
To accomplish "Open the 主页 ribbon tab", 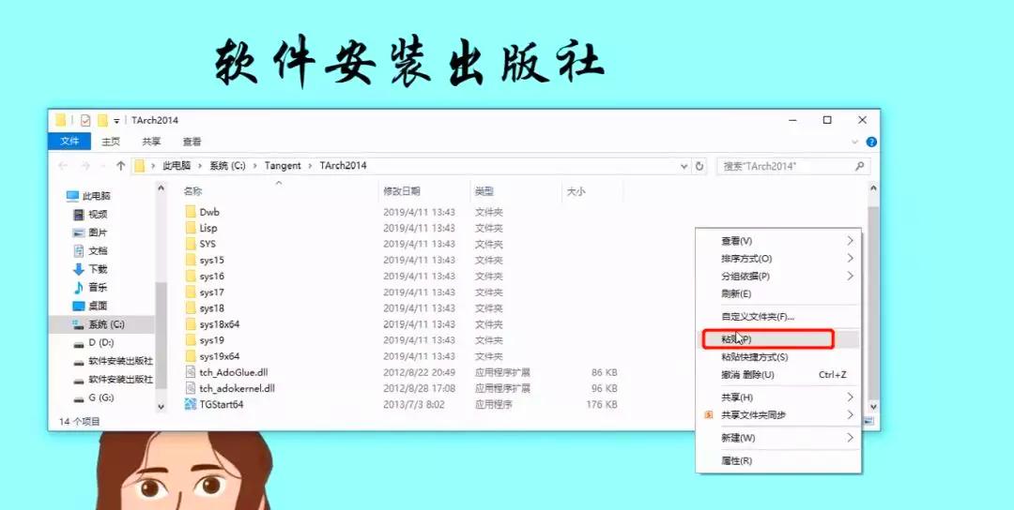I will coord(111,142).
